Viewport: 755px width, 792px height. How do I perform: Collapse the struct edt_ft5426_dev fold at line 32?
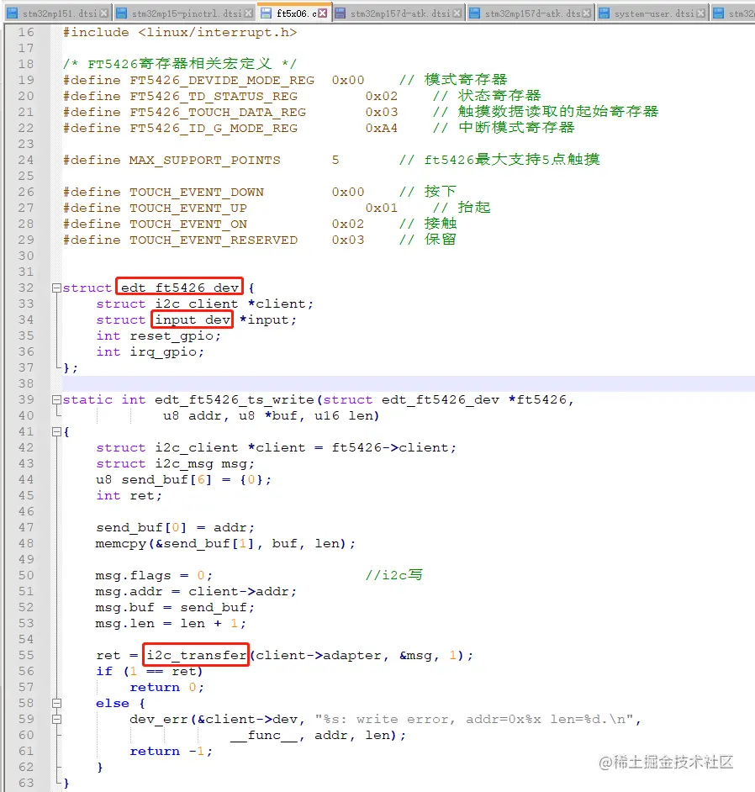[56, 288]
